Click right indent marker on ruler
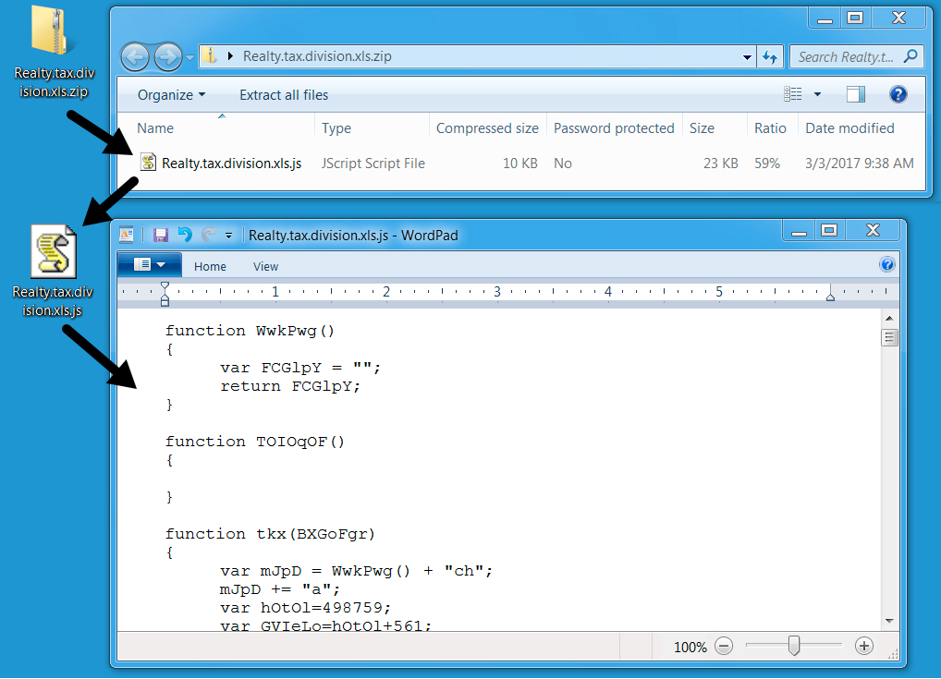941x679 pixels. tap(830, 296)
